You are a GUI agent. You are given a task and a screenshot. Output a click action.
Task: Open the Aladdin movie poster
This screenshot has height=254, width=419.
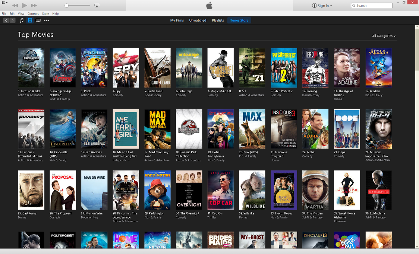[379, 68]
